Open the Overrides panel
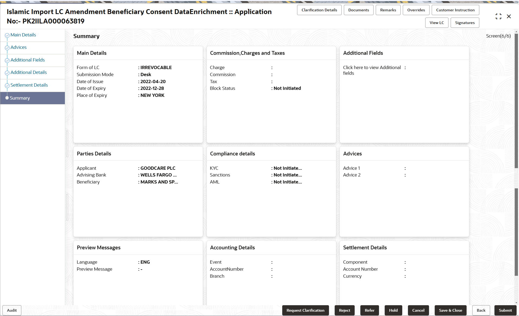The width and height of the screenshot is (519, 316). pos(416,10)
